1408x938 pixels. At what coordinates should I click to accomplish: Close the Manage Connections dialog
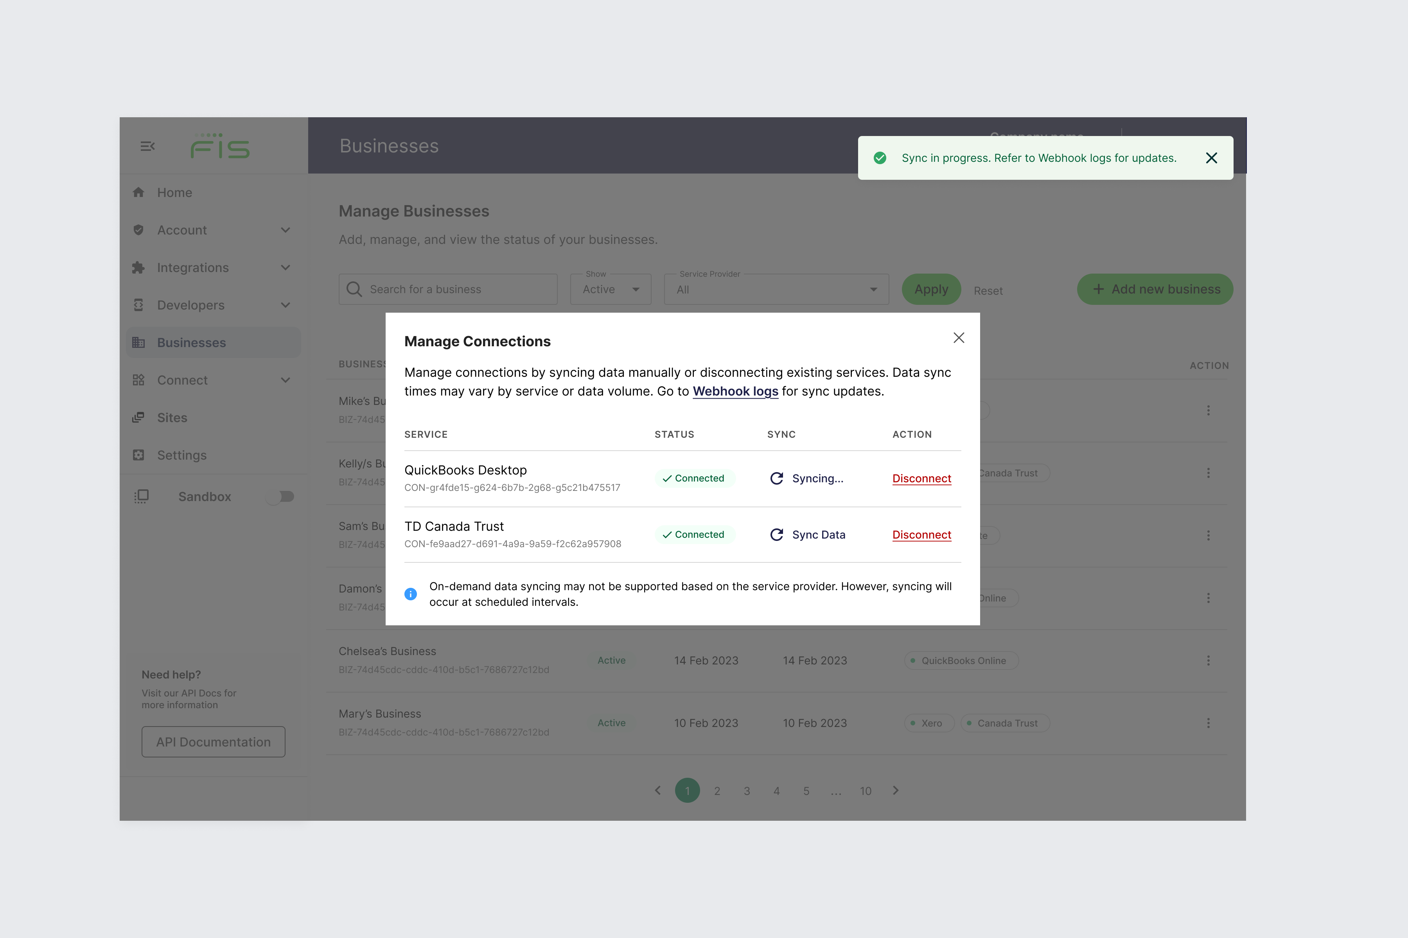pyautogui.click(x=959, y=338)
